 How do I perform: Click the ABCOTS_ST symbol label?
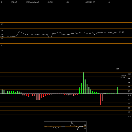tap(90, 2)
